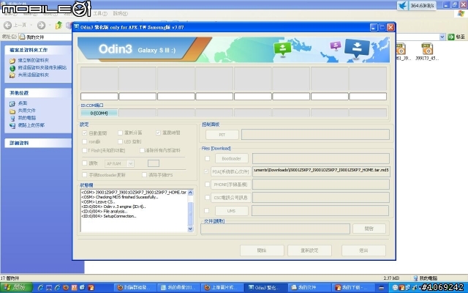Toggle 重新分區 re-partition checkbox
This screenshot has height=293, width=468.
120,133
